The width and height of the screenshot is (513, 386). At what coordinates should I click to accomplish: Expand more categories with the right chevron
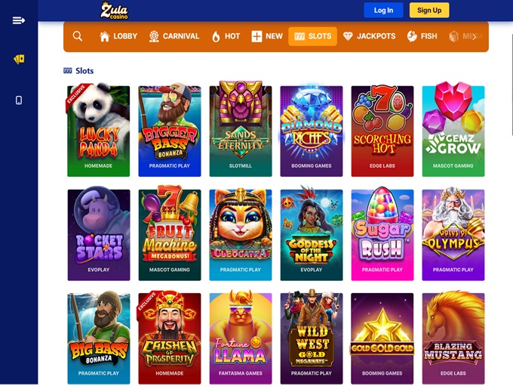click(474, 37)
